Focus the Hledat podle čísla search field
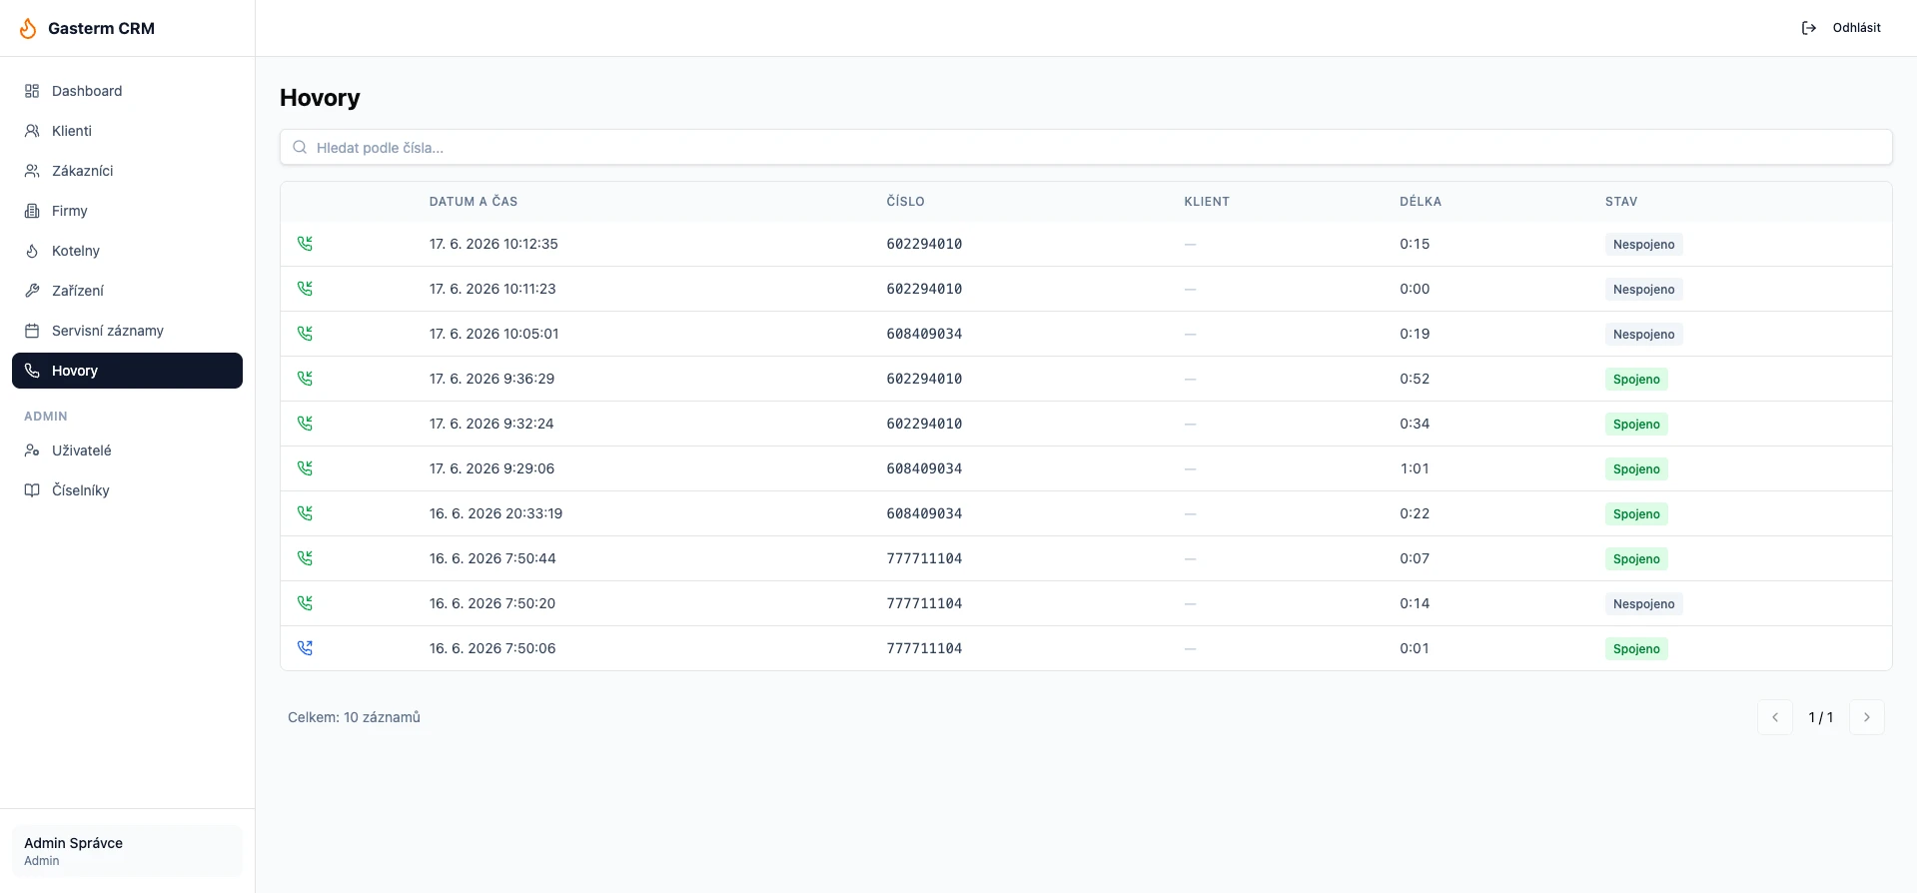This screenshot has width=1917, height=893. (1086, 148)
